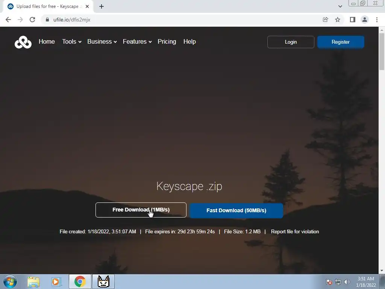Click the ufile.io cloud logo
385x289 pixels.
pos(23,42)
